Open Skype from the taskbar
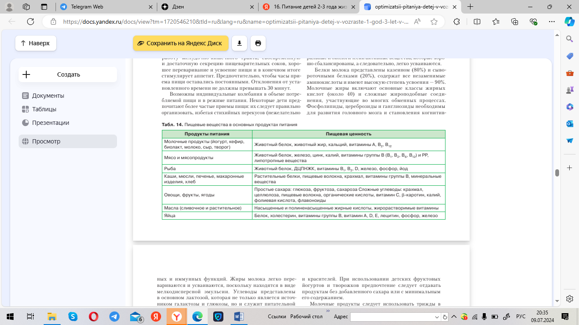The height and width of the screenshot is (325, 579). [x=72, y=317]
